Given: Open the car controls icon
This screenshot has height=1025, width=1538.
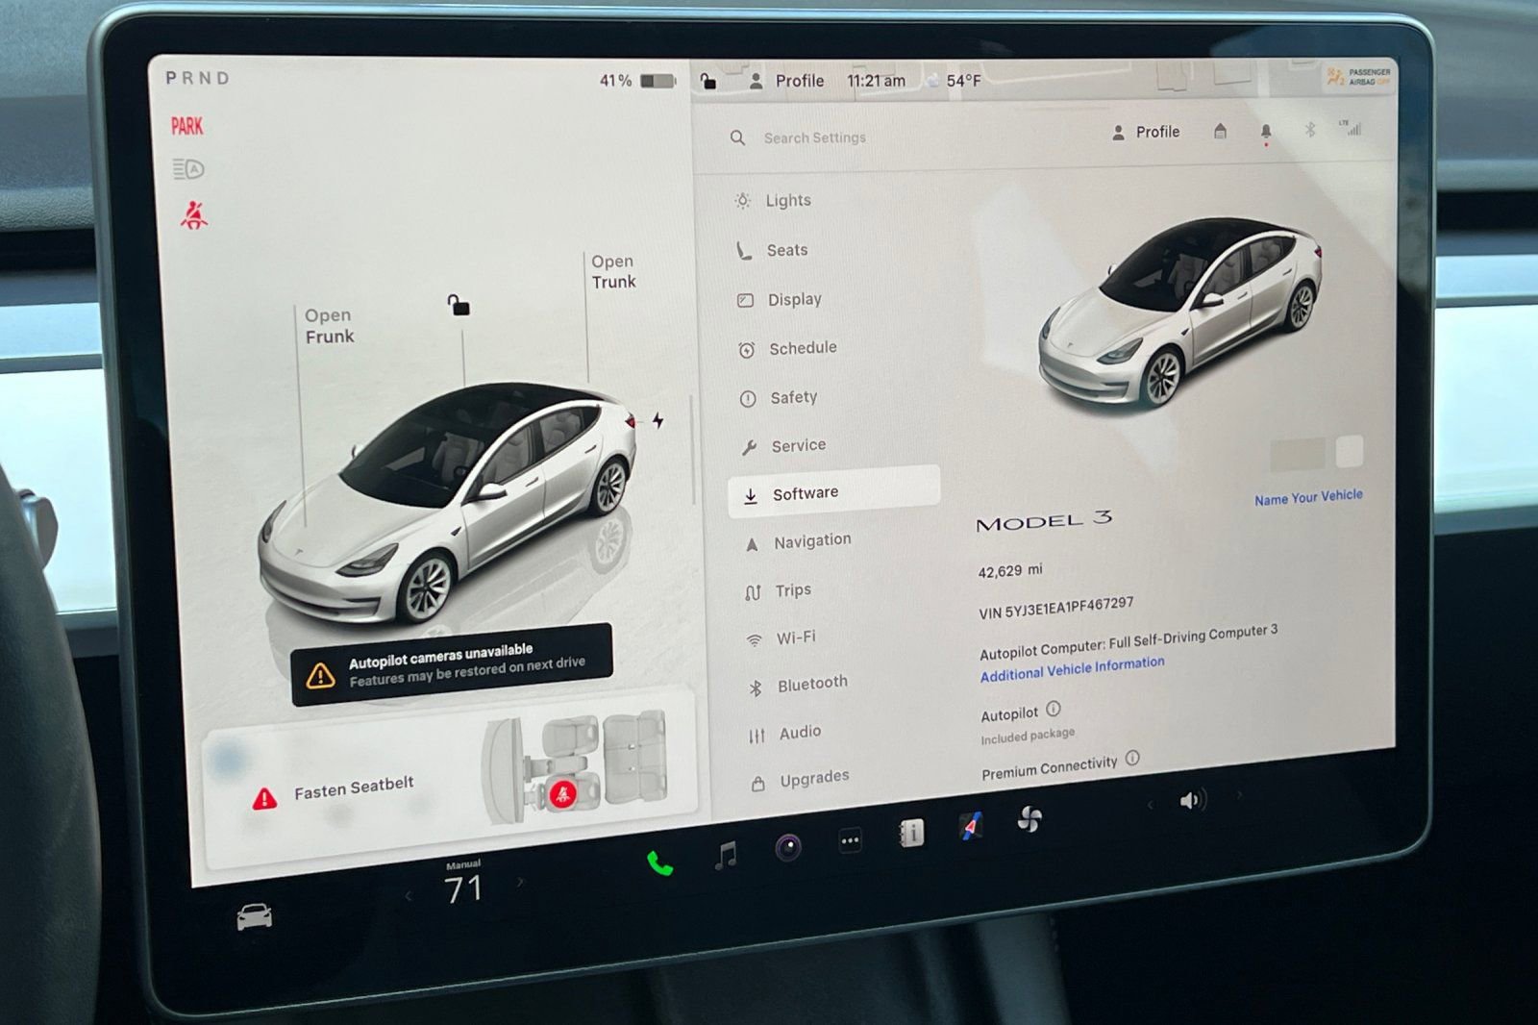Looking at the screenshot, I should (255, 916).
